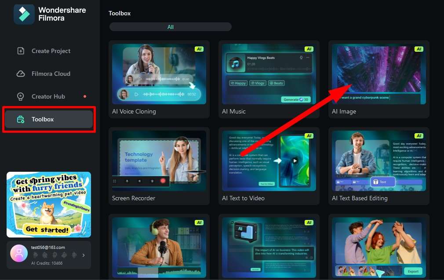Click the AI Credits: 10466 text

point(47,263)
